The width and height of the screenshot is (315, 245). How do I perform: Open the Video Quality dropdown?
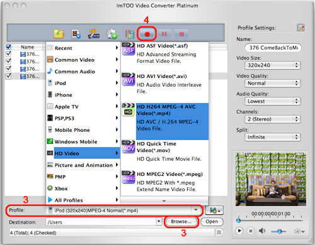click(x=273, y=84)
